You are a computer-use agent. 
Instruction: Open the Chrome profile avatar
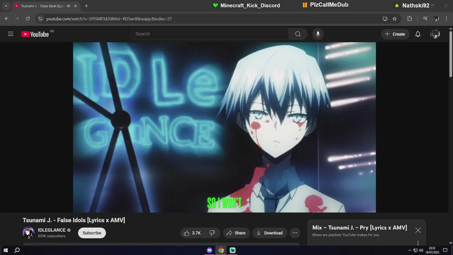coord(436,19)
